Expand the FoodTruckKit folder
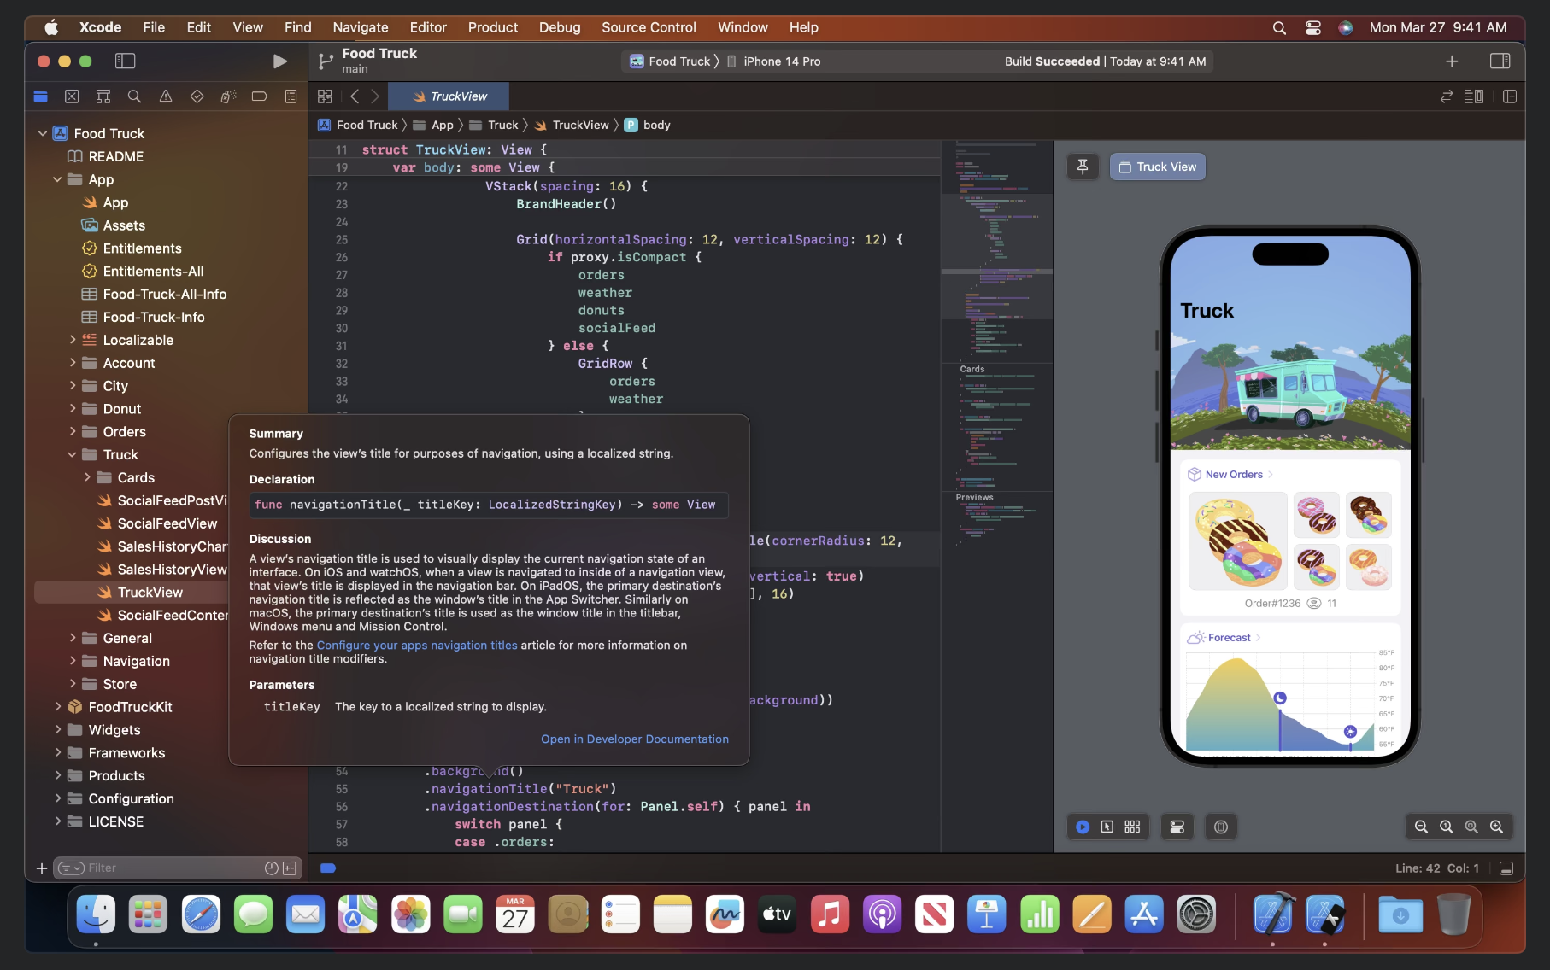Screen dimensions: 1550x970 [x=58, y=707]
